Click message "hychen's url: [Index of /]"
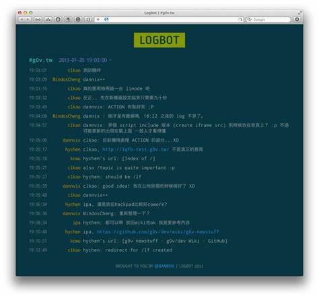 [119, 159]
